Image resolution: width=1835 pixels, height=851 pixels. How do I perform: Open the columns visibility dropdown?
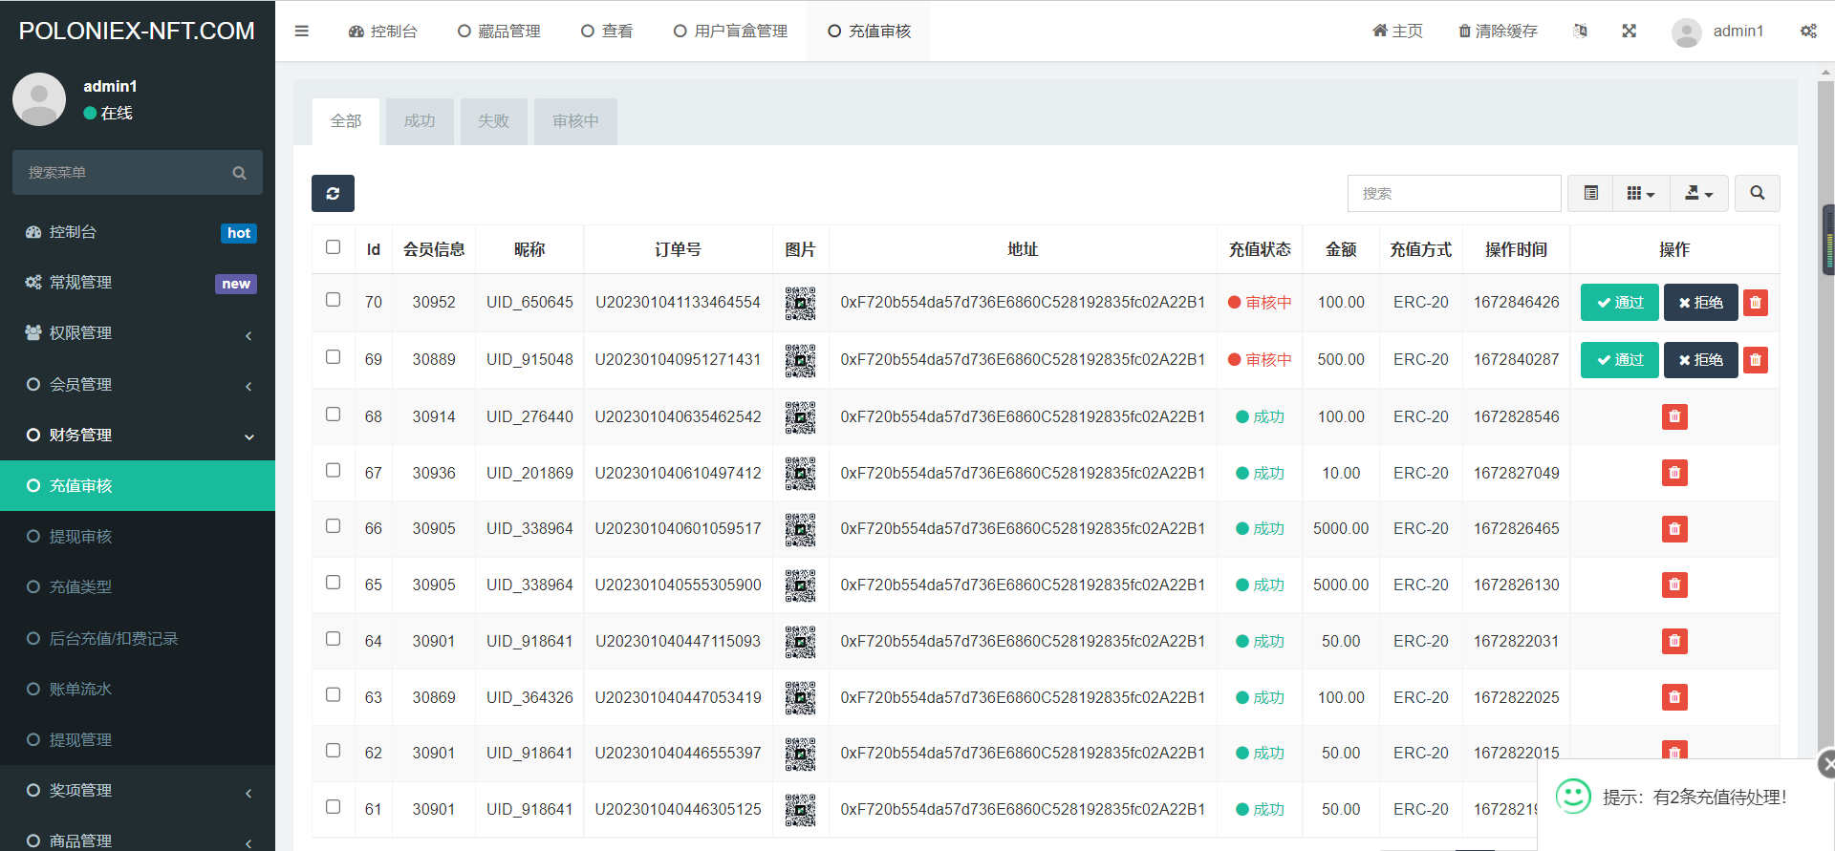[1640, 193]
